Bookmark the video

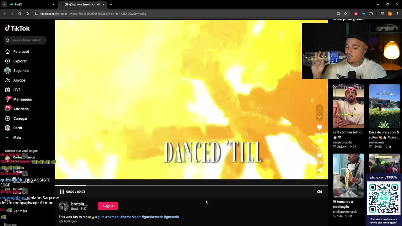click(x=319, y=156)
